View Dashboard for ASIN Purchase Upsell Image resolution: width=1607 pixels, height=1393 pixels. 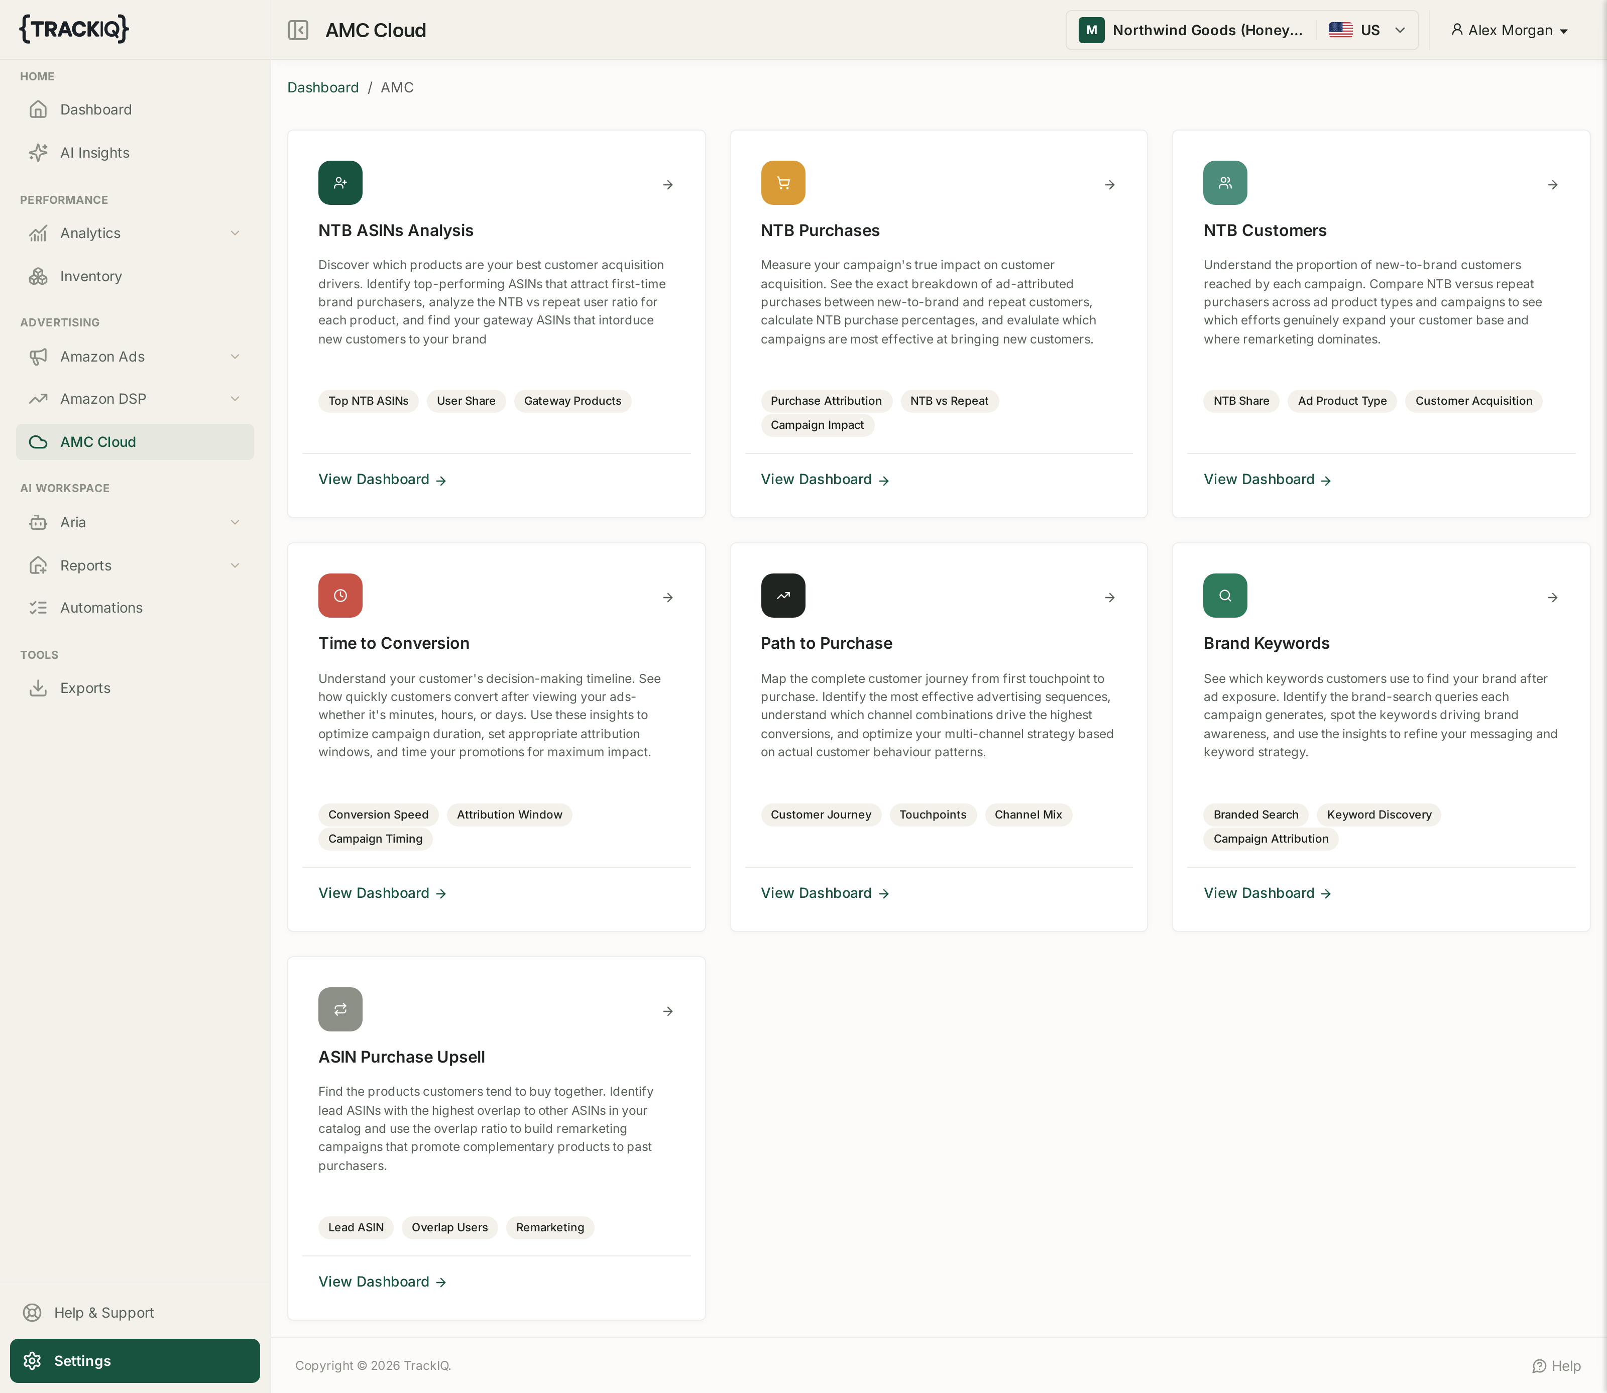point(382,1282)
